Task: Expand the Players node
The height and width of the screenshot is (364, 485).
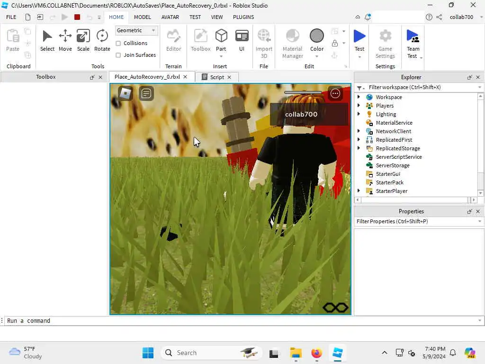Action: pos(359,106)
